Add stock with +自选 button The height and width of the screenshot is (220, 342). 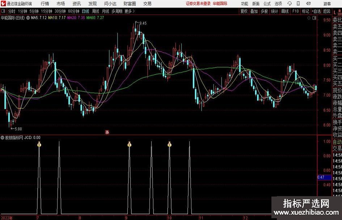coord(316,11)
